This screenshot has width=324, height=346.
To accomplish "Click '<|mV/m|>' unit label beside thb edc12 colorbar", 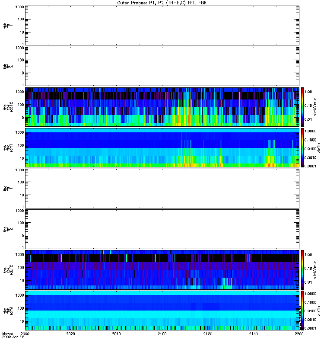I will pos(315,107).
